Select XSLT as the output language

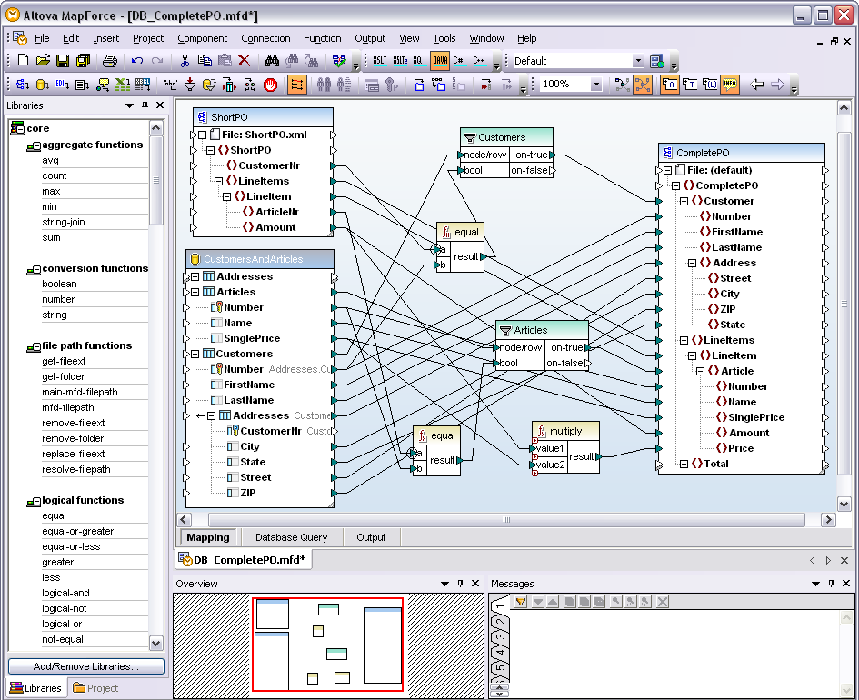[x=380, y=60]
